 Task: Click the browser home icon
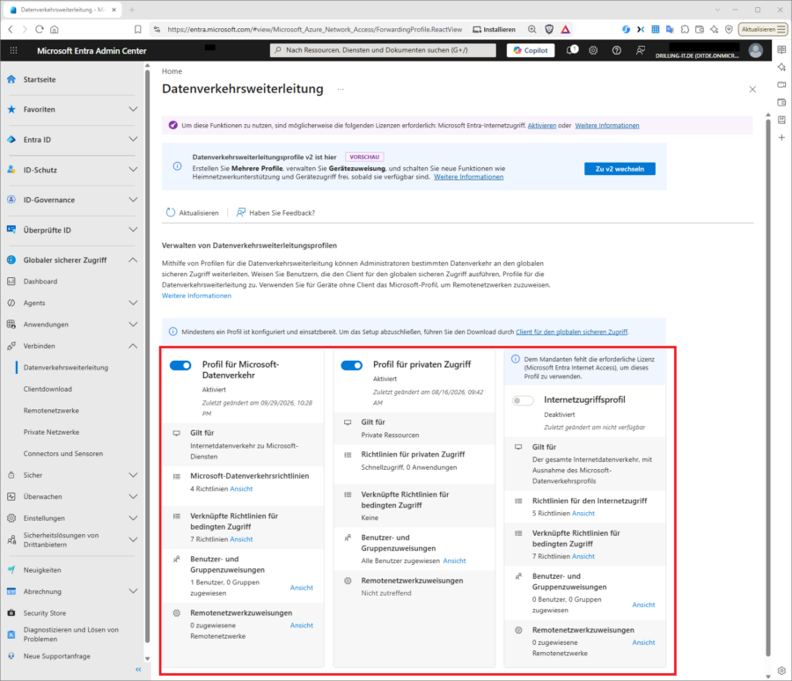point(55,29)
